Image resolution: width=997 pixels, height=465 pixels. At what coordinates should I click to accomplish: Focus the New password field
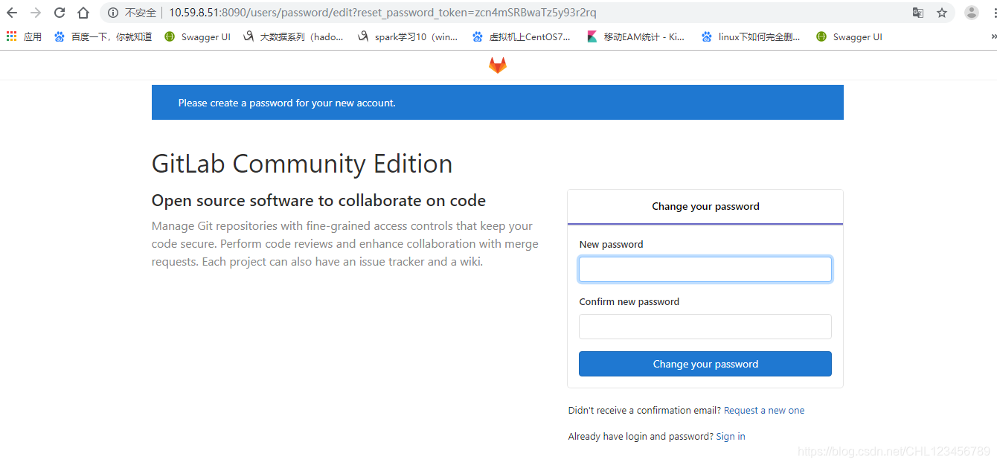pos(705,269)
